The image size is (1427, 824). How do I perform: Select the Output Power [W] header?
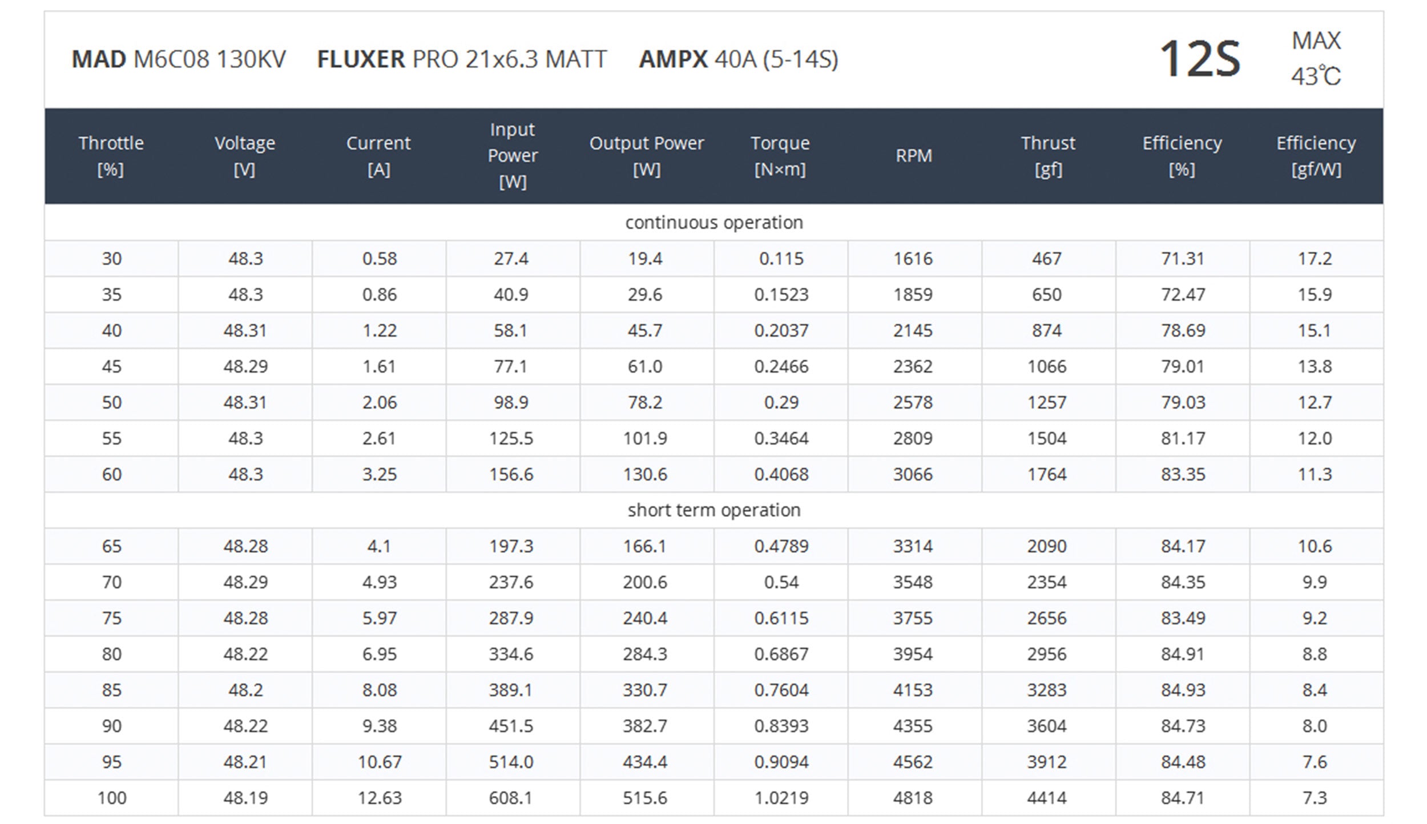click(646, 156)
